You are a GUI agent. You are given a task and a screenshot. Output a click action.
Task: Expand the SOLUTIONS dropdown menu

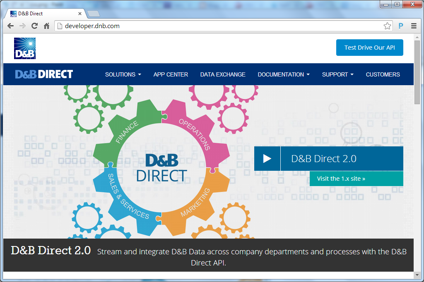pyautogui.click(x=123, y=74)
